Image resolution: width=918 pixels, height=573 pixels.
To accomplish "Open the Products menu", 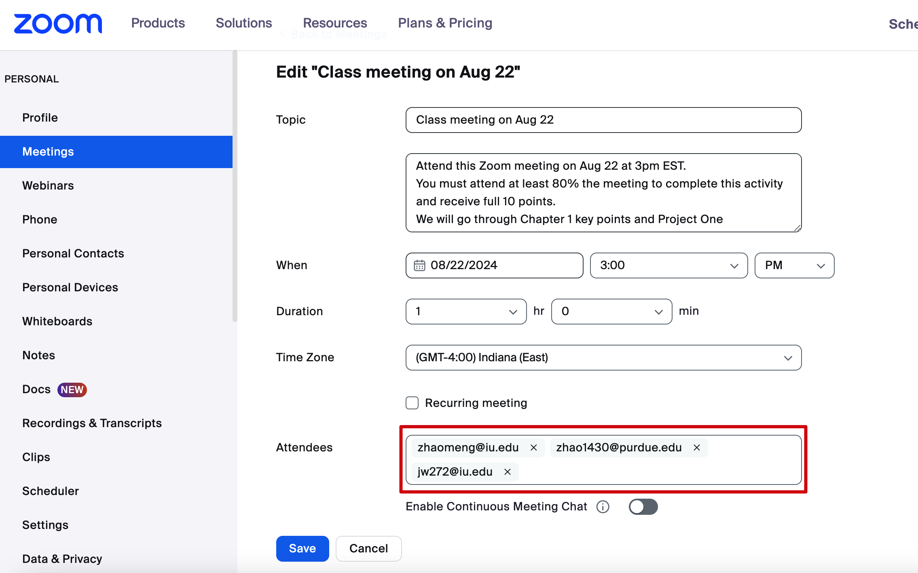I will pyautogui.click(x=158, y=23).
